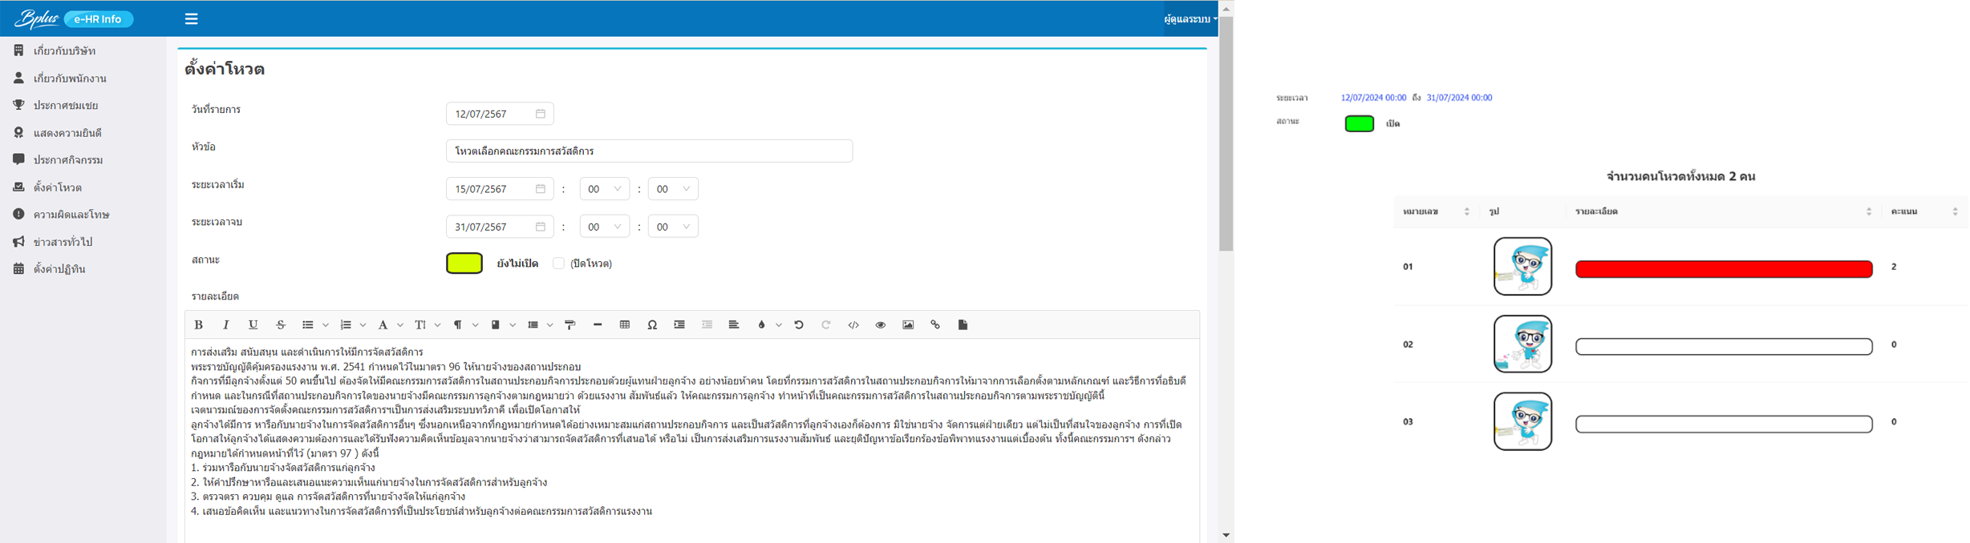
Task: Tick the ปิดโหวต checkbox
Action: (x=559, y=263)
